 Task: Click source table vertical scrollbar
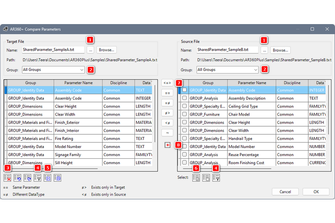(x=329, y=110)
